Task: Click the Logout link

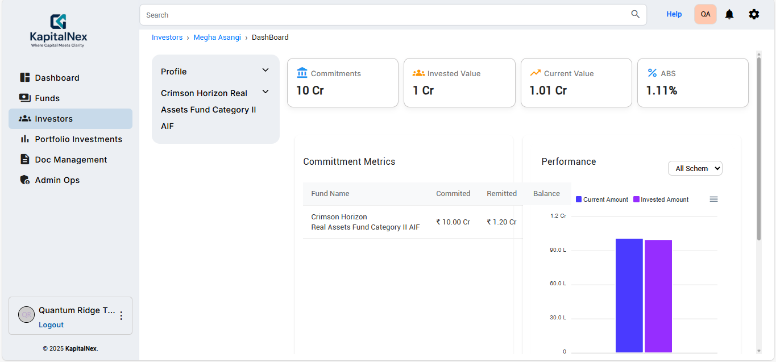Action: click(51, 325)
